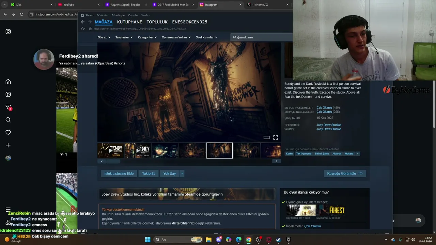
Task: Switch to the YouTube browser tab
Action: [x=78, y=5]
